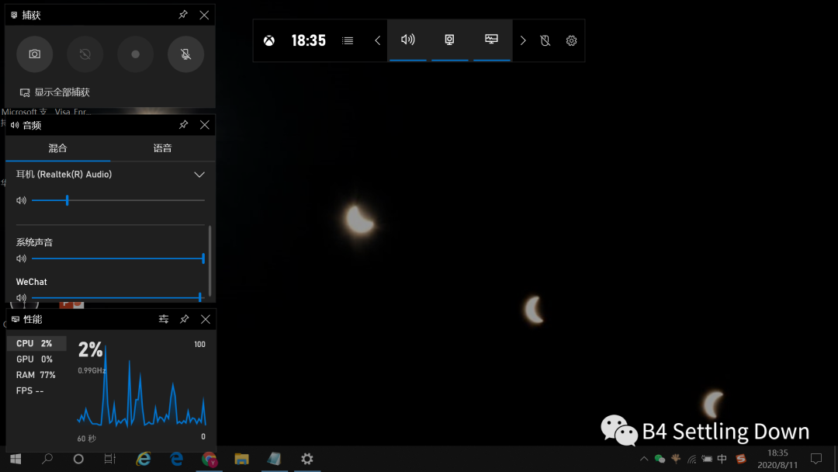Expand the 耳机 (Realtek(R) Audio) device dropdown
This screenshot has height=472, width=838.
click(199, 175)
